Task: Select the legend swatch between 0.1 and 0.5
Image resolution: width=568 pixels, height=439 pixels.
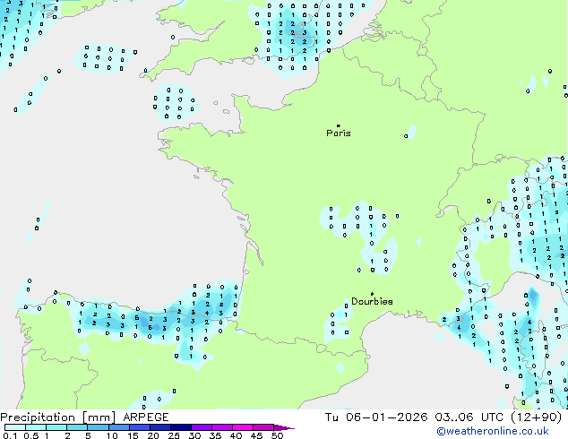Action: 15,427
